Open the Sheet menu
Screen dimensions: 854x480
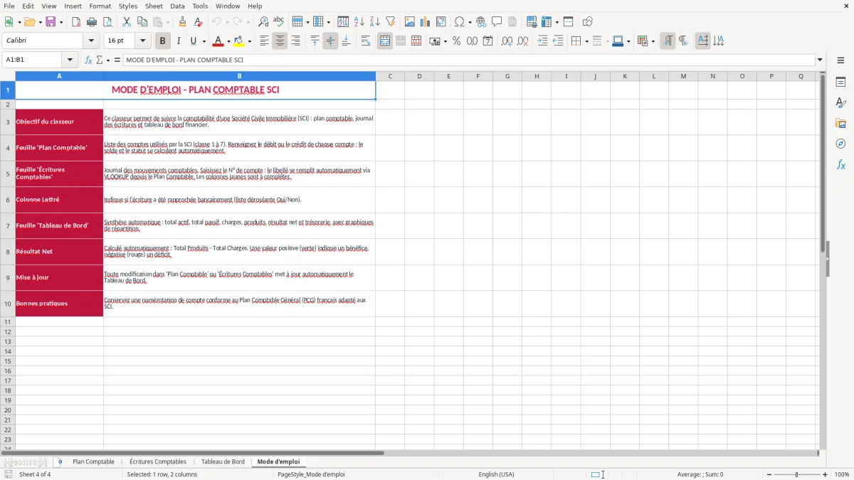click(154, 6)
